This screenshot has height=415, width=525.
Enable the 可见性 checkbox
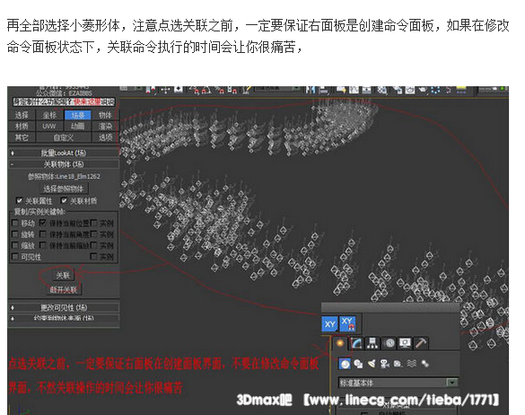[15, 256]
